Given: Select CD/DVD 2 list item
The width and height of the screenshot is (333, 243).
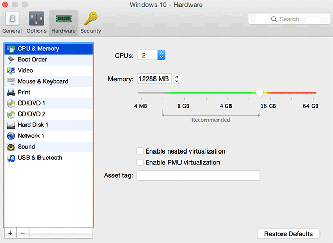Looking at the screenshot, I should [x=48, y=114].
